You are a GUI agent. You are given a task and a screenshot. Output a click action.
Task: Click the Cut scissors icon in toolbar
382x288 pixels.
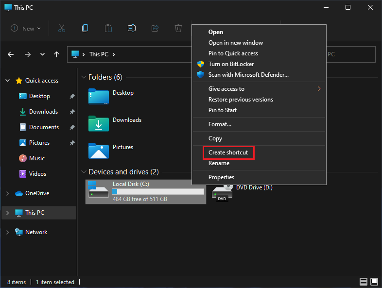pyautogui.click(x=62, y=28)
